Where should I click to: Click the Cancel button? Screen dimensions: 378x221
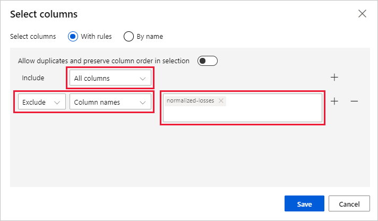pos(349,204)
